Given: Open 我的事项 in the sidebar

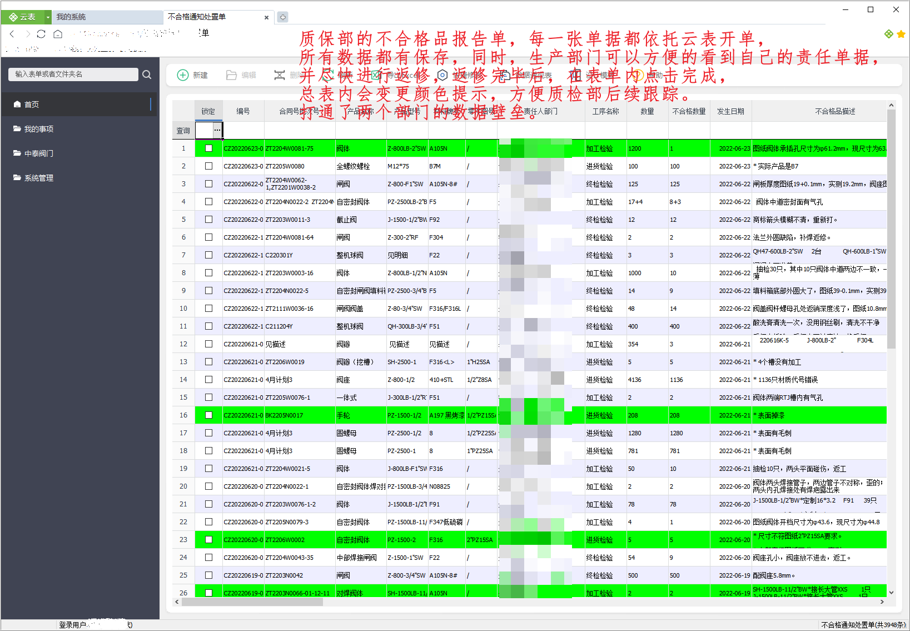Looking at the screenshot, I should click(79, 128).
